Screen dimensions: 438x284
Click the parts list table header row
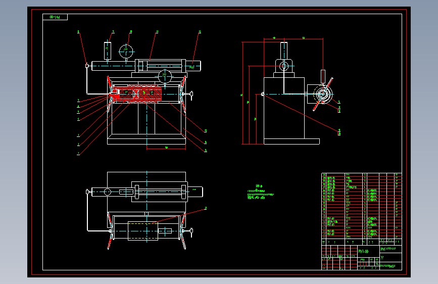point(361,242)
